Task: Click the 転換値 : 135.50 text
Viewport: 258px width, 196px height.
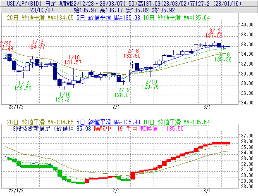Action: [x=162, y=128]
